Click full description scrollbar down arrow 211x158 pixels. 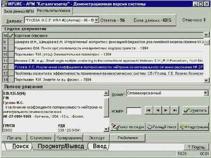(106, 129)
